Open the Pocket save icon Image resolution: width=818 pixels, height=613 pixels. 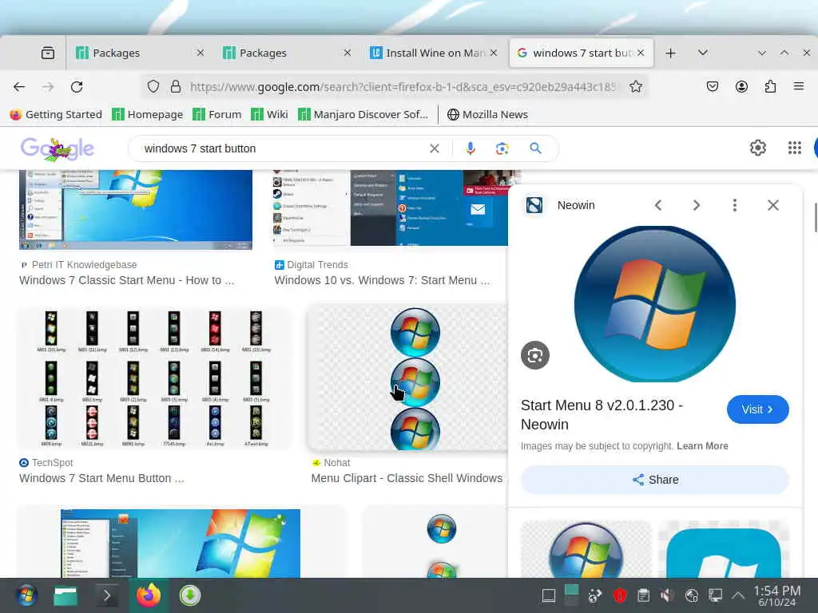tap(712, 86)
